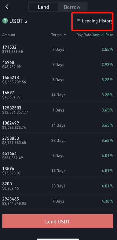The width and height of the screenshot is (117, 240).
Task: Select the 191532 amount row at 2.55%
Action: [58, 49]
